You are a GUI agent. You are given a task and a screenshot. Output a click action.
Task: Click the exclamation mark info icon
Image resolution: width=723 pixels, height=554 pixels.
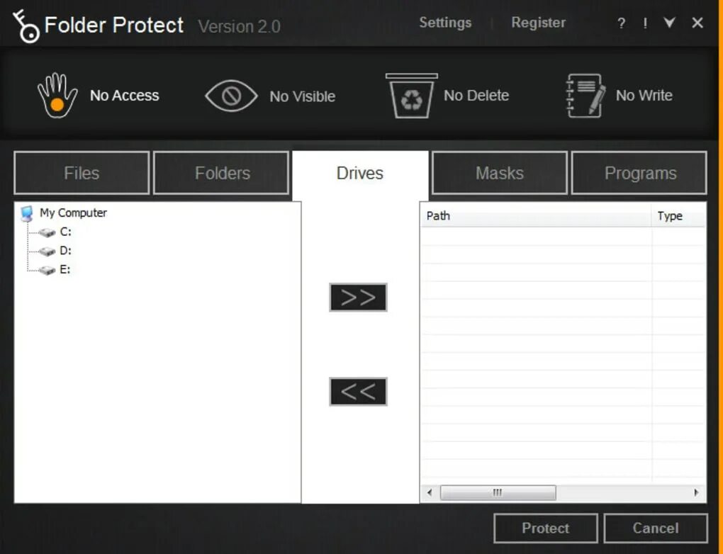645,23
